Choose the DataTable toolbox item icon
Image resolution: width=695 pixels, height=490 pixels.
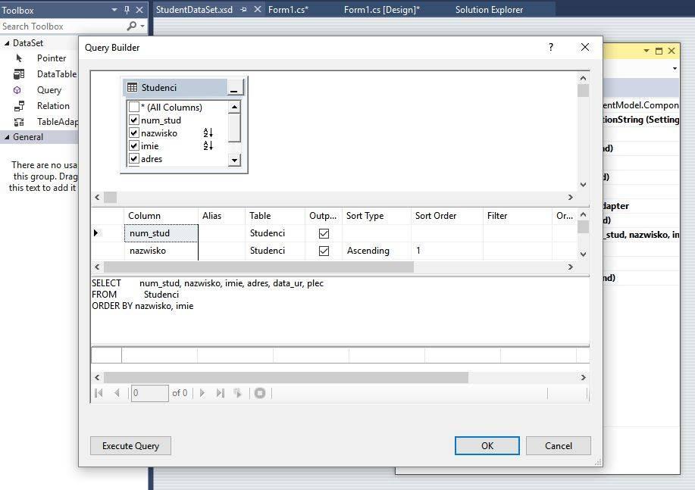point(19,74)
